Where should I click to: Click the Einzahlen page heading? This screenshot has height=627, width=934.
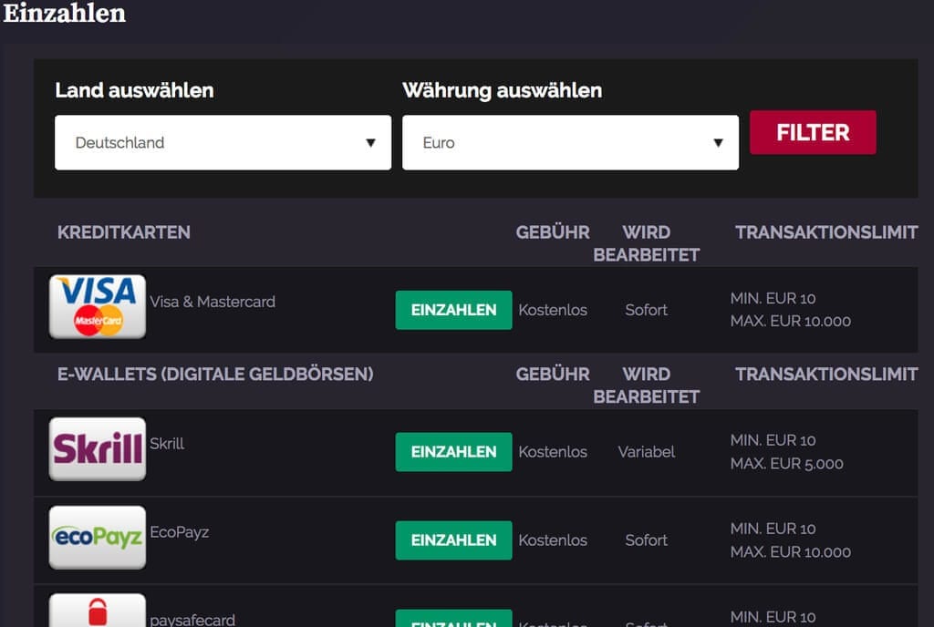(63, 15)
